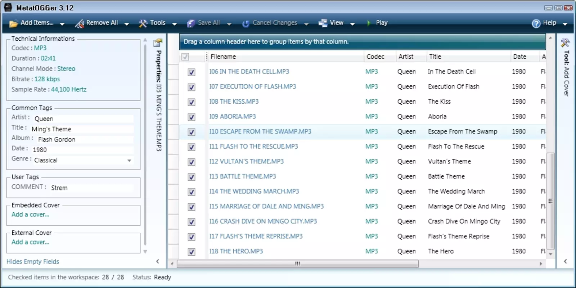576x288 pixels.
Task: Click the Cancel Changes undo icon
Action: click(246, 24)
